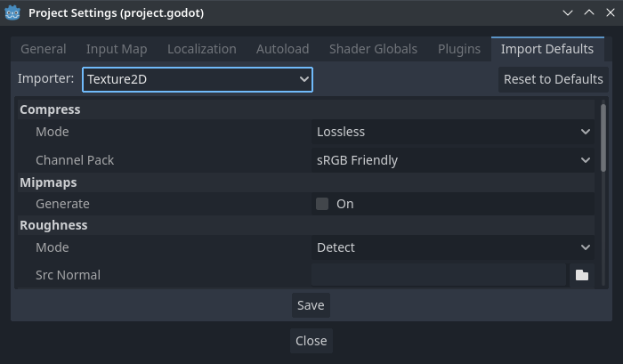This screenshot has height=364, width=623.
Task: Enable Mipmaps Generate checkbox
Action: pos(322,204)
